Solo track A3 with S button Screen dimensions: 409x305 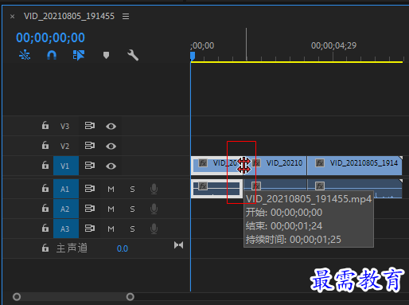pos(132,229)
